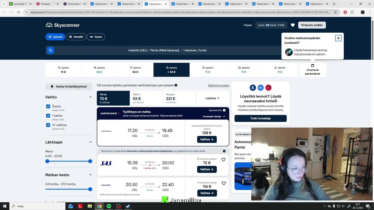Open saved trips heart icon in header

293,25
